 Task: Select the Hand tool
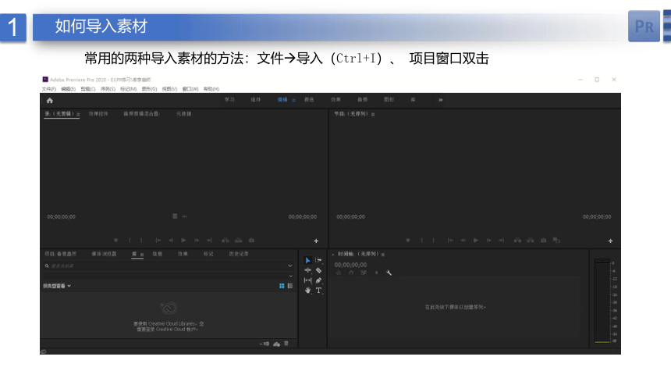point(307,291)
